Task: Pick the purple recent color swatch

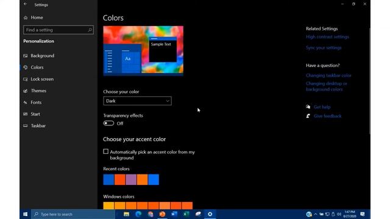Action: [x=131, y=179]
